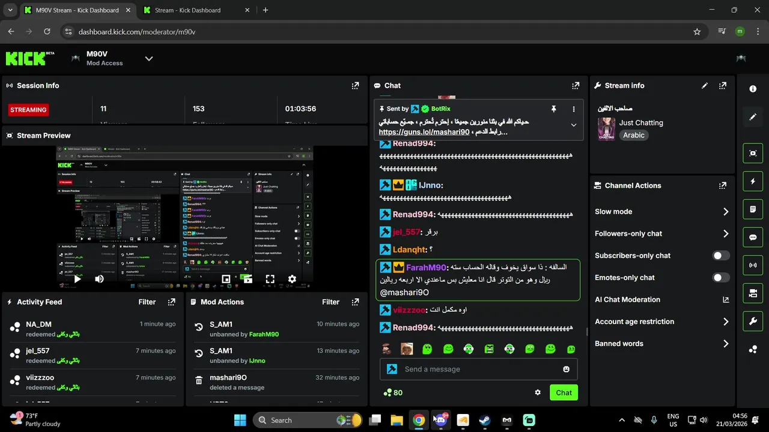Viewport: 769px width, 432px height.
Task: Click FarahM90 in Mod Actions
Action: coord(264,334)
